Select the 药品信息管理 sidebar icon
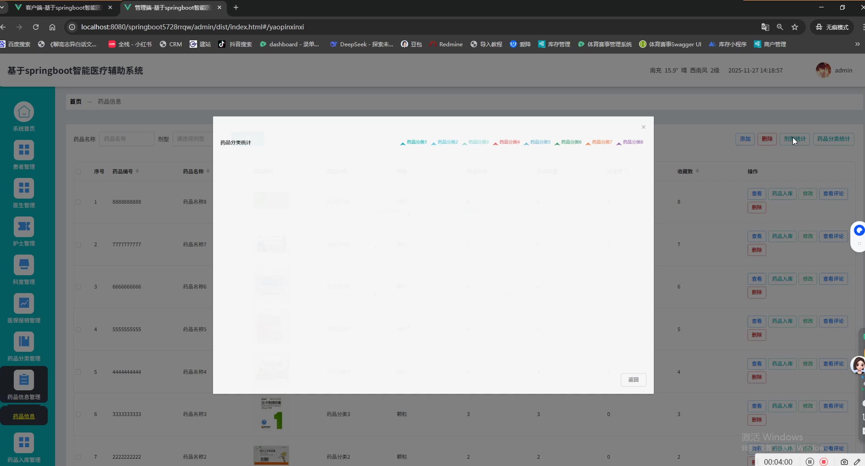The height and width of the screenshot is (466, 865). pyautogui.click(x=24, y=380)
